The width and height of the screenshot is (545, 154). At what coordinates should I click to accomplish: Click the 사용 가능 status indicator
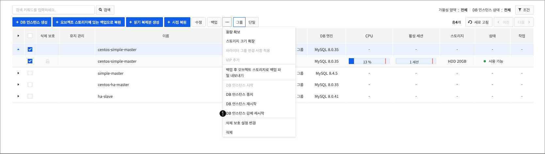[x=493, y=61]
